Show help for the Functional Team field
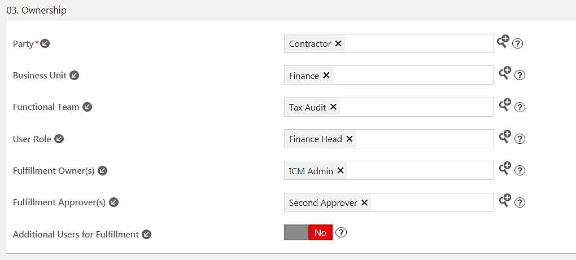Screen dimensions: 576x260 (520, 107)
